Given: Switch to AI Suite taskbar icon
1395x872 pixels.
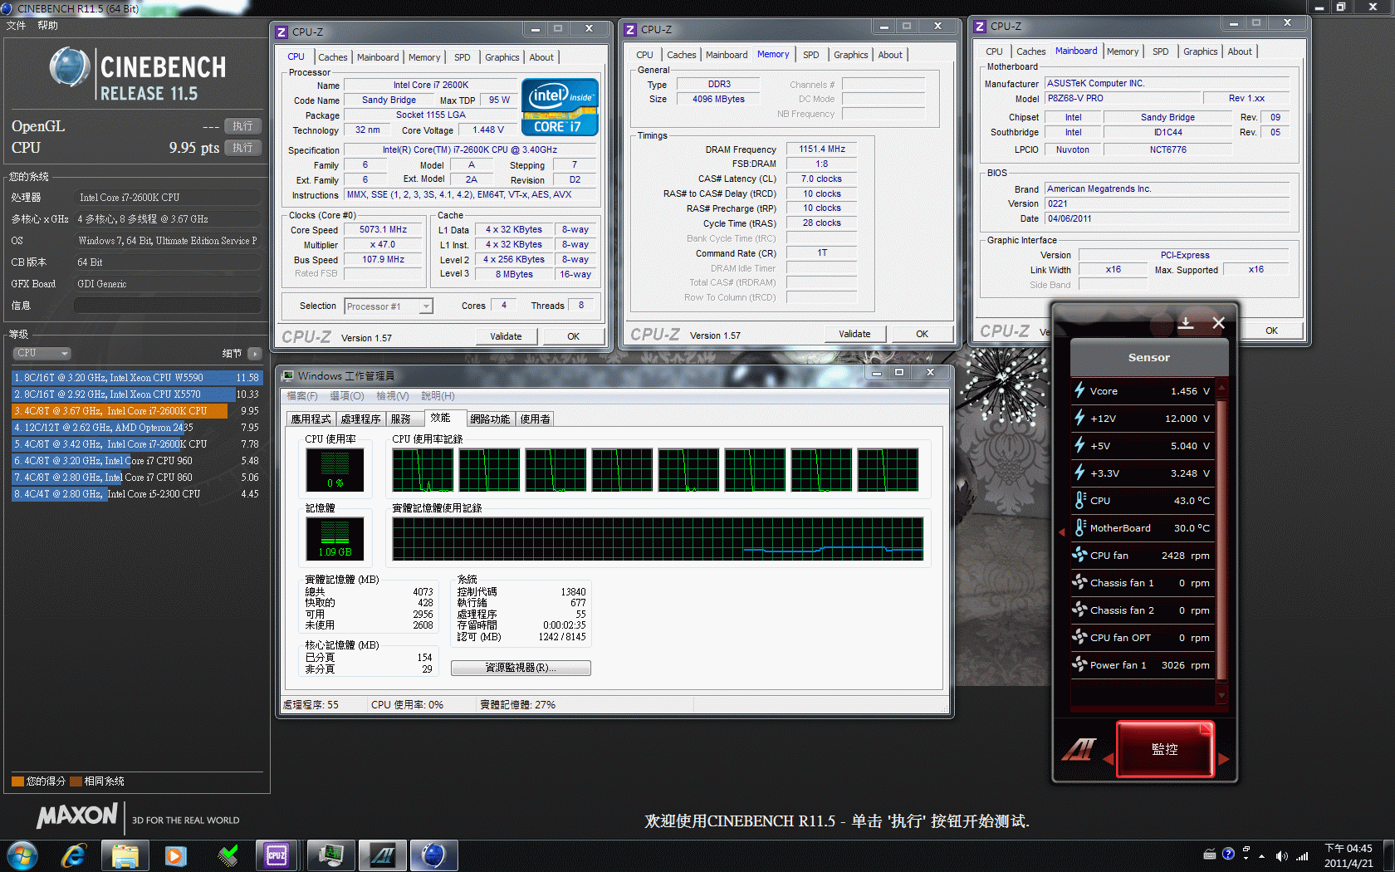Looking at the screenshot, I should (x=383, y=855).
